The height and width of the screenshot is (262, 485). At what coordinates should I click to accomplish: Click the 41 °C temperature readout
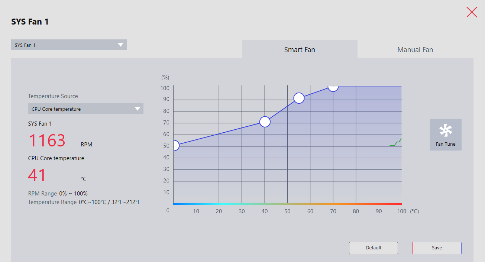(x=37, y=175)
